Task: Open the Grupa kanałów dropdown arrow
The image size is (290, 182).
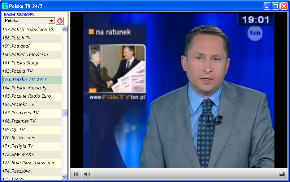Action: point(51,21)
